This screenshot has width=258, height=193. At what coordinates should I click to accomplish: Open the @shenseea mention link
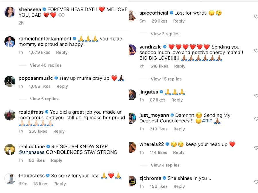[32, 152]
